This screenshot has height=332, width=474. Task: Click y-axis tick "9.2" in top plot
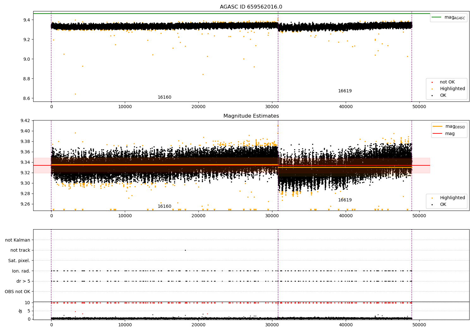tap(27, 40)
